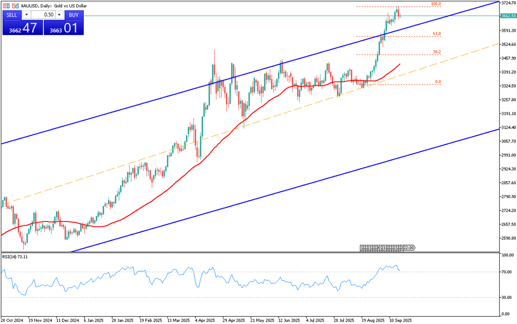Click the 0.50 volume input field
The height and width of the screenshot is (324, 517).
coord(43,15)
